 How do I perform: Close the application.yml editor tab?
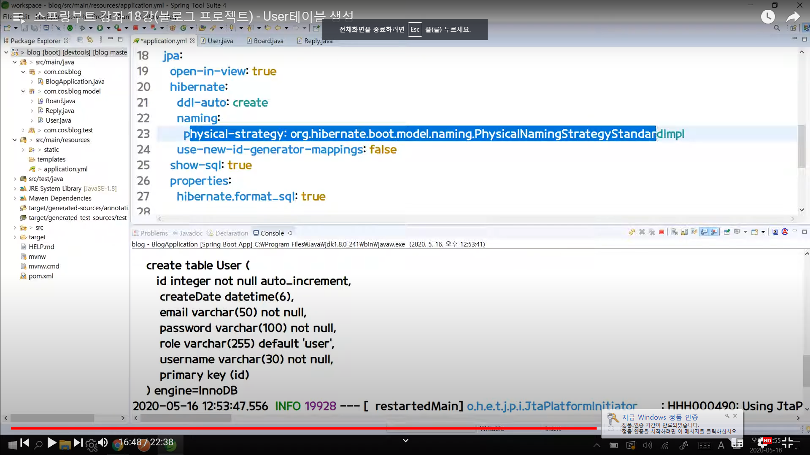192,40
